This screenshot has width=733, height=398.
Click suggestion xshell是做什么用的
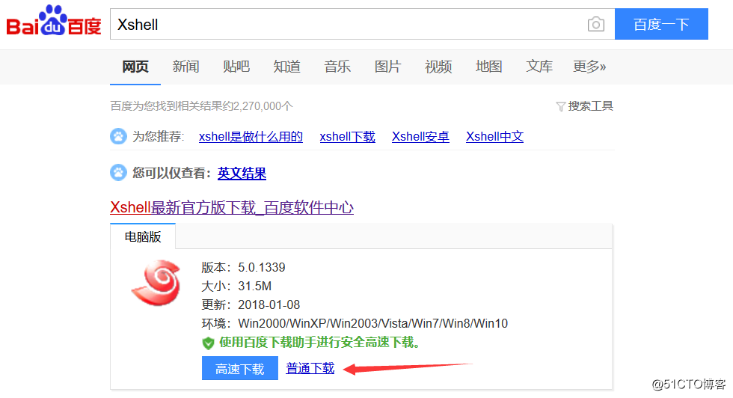[x=251, y=137]
